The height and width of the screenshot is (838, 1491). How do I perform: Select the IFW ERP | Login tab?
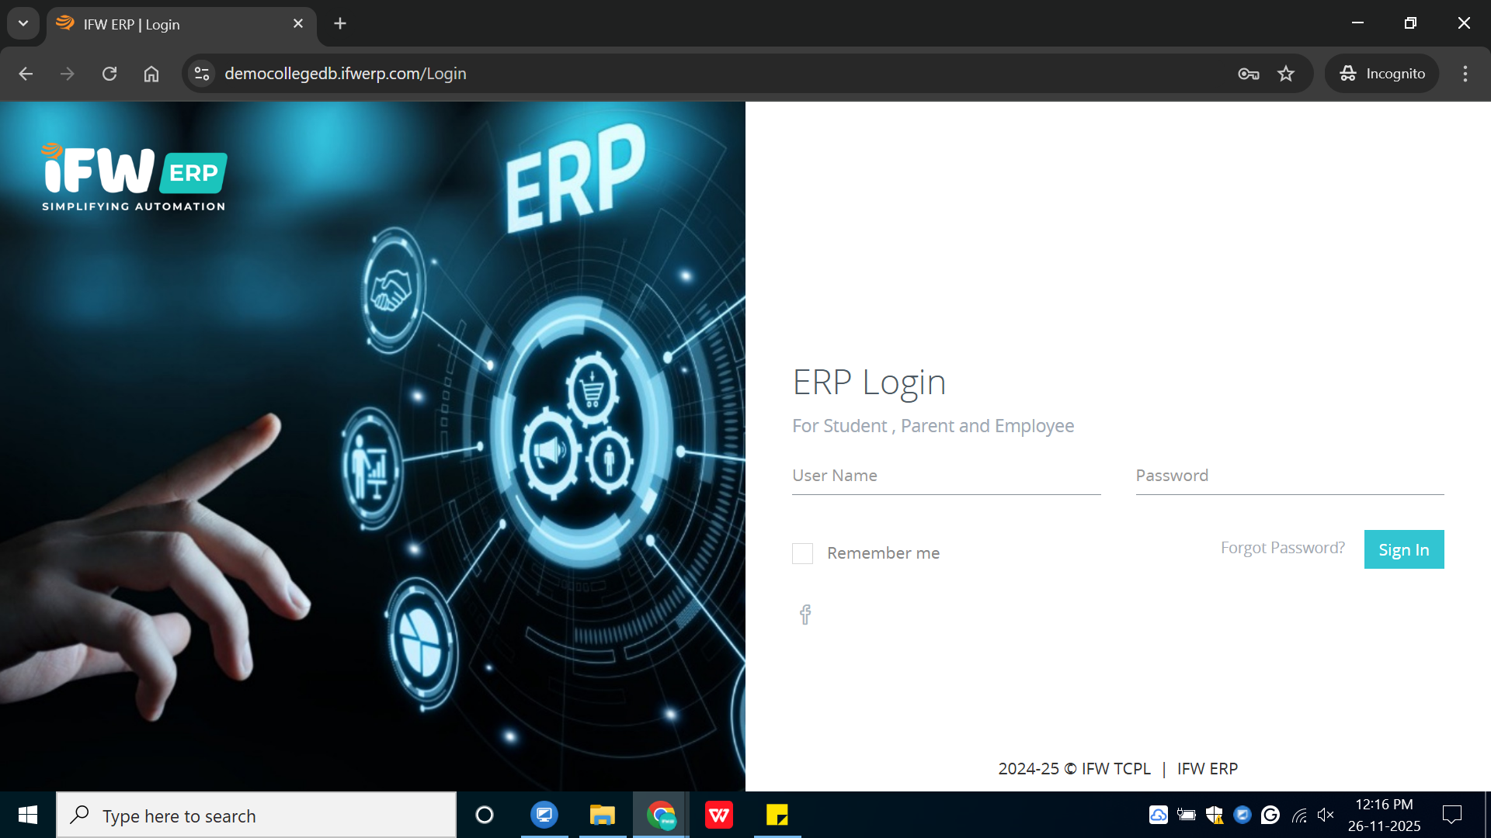182,25
